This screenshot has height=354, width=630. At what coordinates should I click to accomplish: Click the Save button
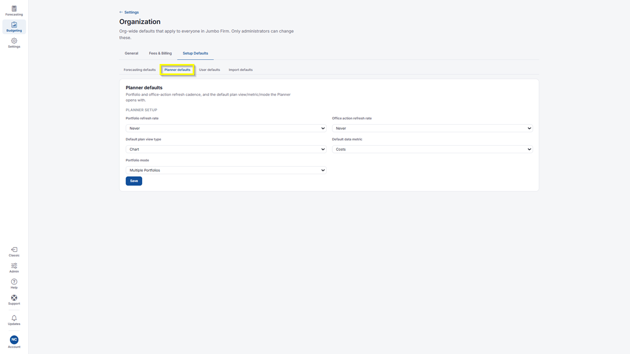tap(134, 181)
